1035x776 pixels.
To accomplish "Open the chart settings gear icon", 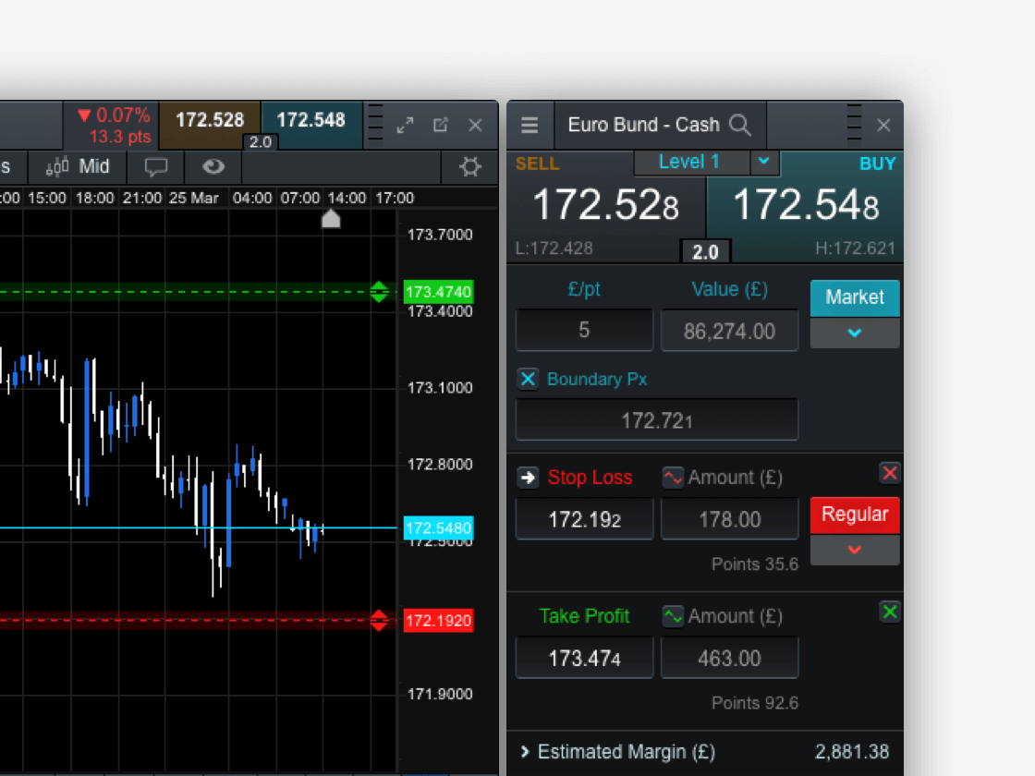I will point(470,167).
